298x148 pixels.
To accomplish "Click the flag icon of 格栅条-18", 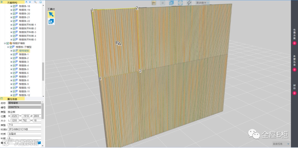I will pyautogui.click(x=17, y=6).
